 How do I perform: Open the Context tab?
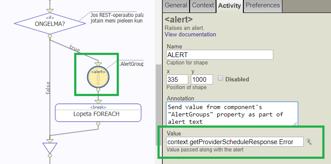pyautogui.click(x=203, y=5)
